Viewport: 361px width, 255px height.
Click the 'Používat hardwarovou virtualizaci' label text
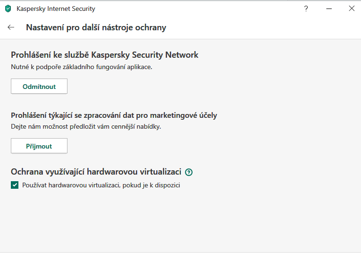click(101, 185)
